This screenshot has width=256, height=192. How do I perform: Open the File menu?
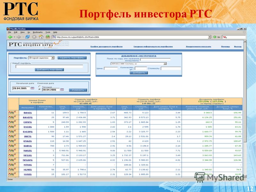click(x=10, y=32)
